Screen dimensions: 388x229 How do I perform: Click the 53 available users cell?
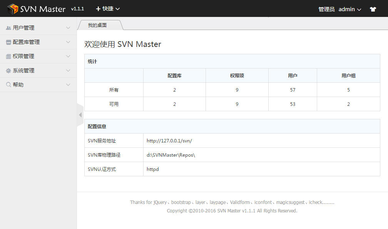(x=293, y=104)
